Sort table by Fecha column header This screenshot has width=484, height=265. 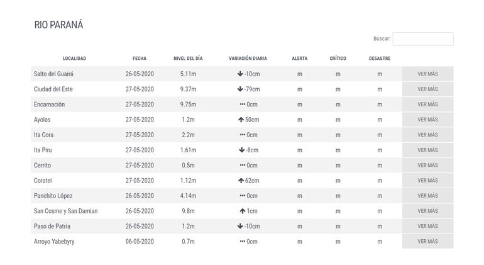140,59
